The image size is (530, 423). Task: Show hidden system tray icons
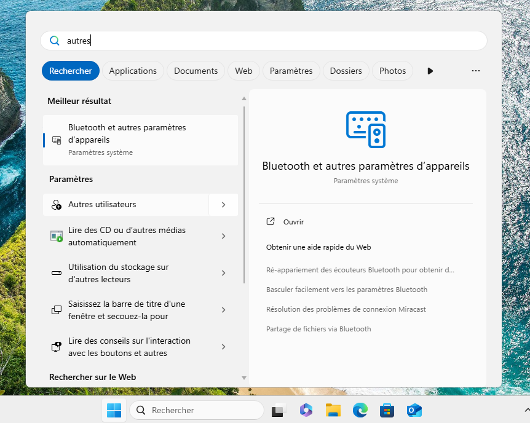coord(527,410)
